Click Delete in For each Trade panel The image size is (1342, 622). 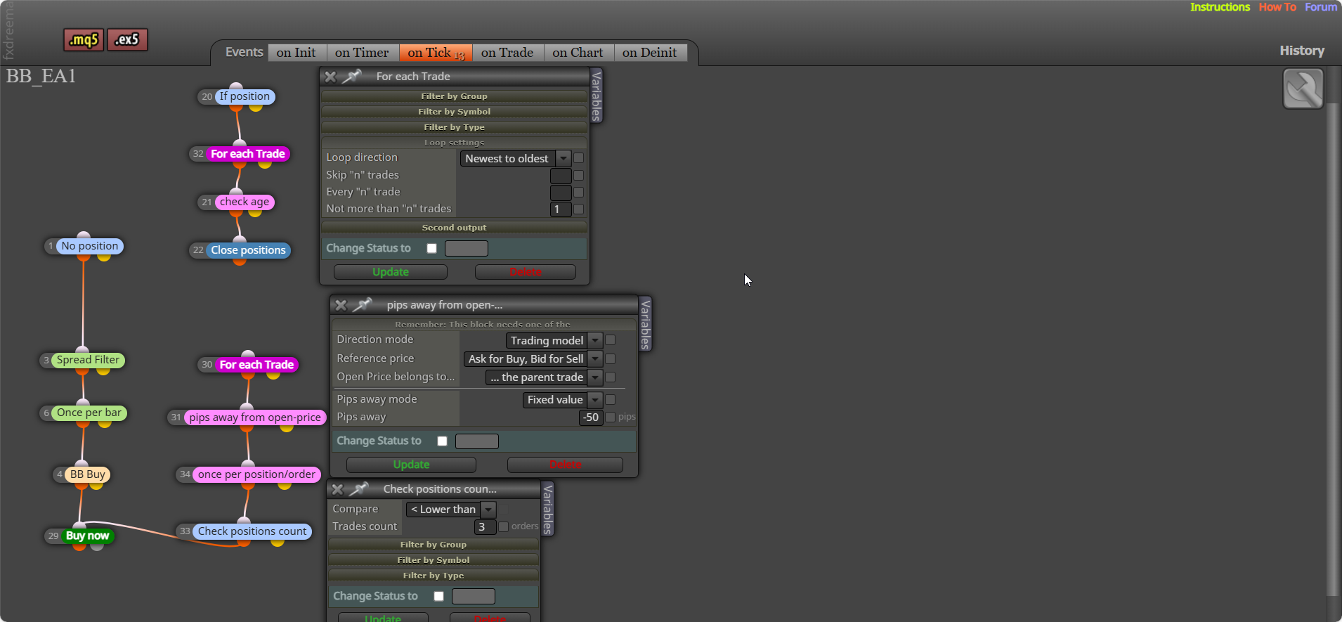point(526,272)
